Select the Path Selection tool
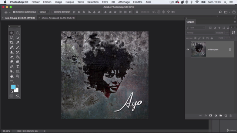 tap(11, 71)
